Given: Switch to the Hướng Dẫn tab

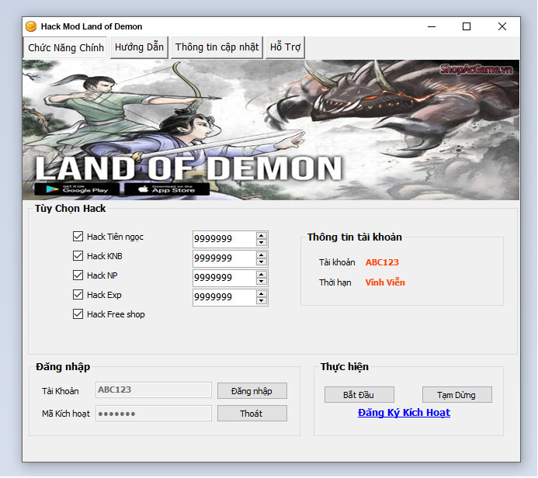Looking at the screenshot, I should pos(139,47).
